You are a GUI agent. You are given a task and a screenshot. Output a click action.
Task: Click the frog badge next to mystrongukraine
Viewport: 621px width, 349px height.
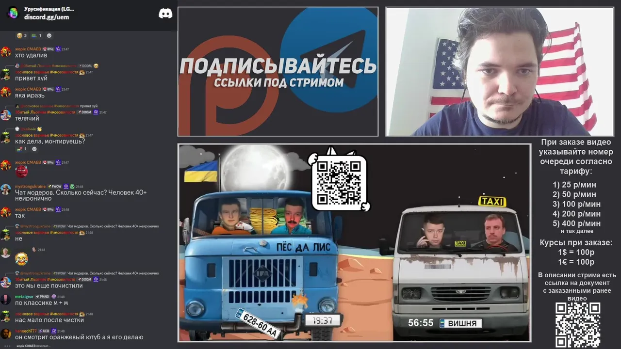tap(72, 186)
